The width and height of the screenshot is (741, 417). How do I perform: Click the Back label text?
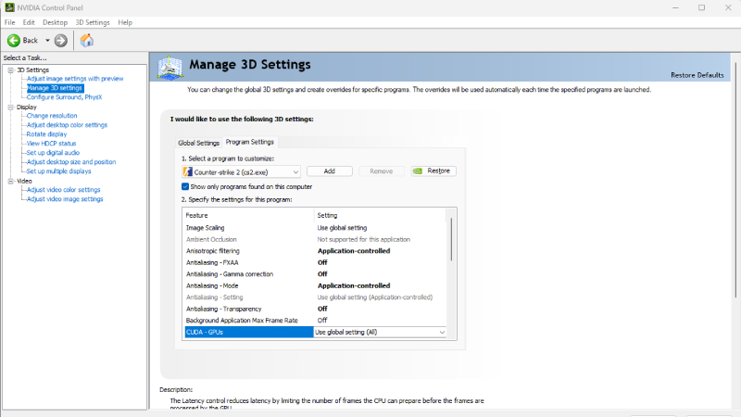pos(31,41)
